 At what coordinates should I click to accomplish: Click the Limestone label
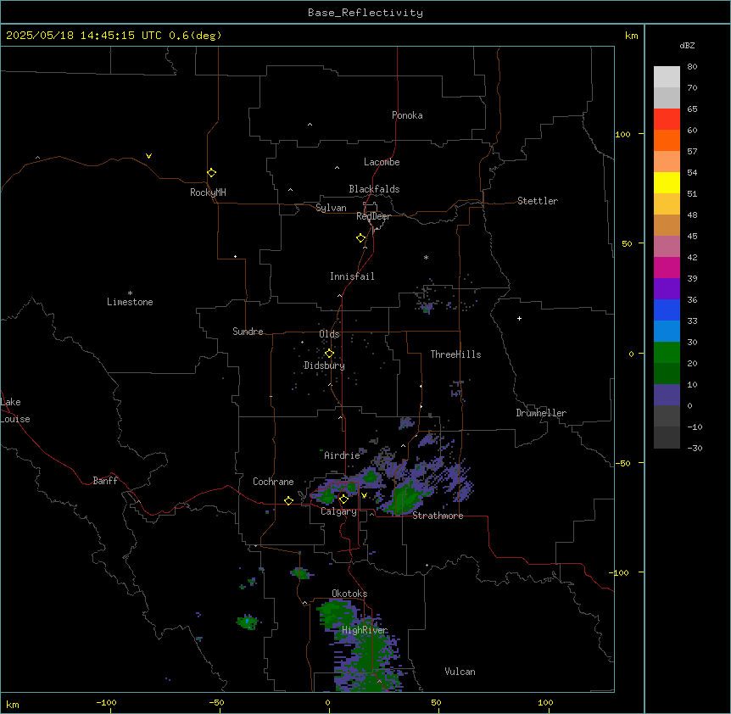point(130,302)
